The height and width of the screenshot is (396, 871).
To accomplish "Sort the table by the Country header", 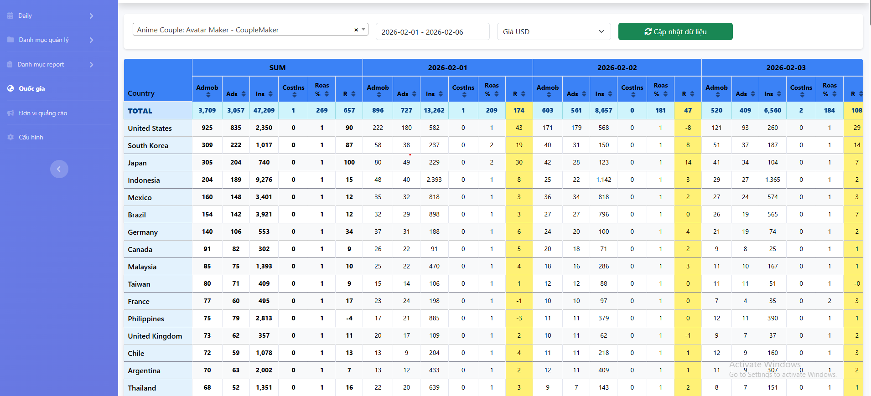I will 141,93.
